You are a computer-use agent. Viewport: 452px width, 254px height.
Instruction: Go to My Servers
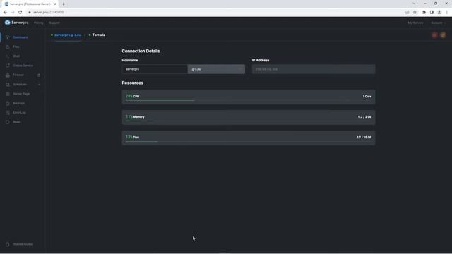point(415,23)
